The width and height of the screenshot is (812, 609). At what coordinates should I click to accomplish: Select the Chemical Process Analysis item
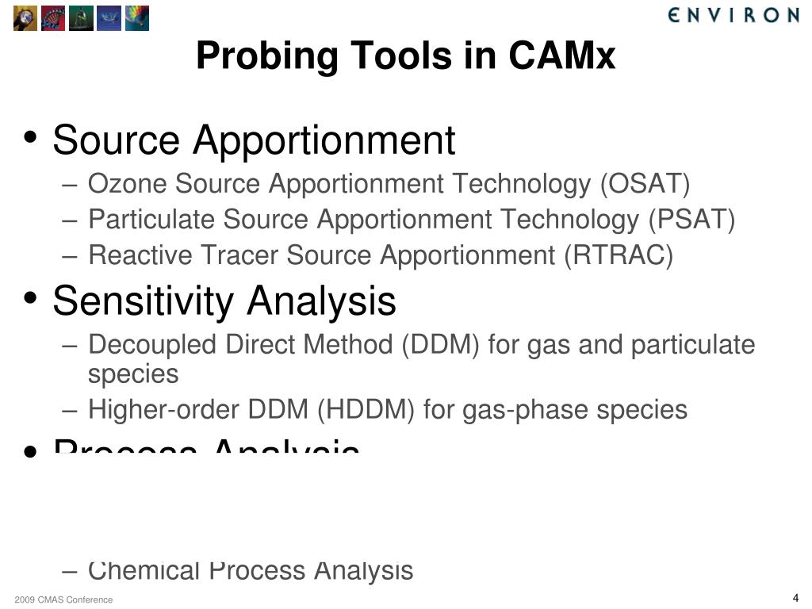(x=251, y=572)
